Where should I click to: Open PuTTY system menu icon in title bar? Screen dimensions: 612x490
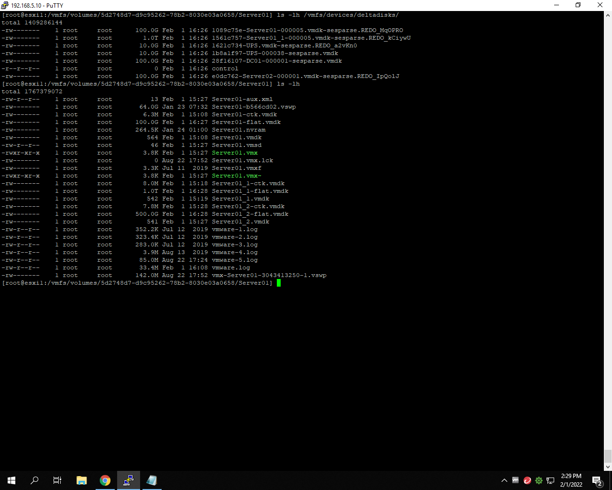[5, 5]
